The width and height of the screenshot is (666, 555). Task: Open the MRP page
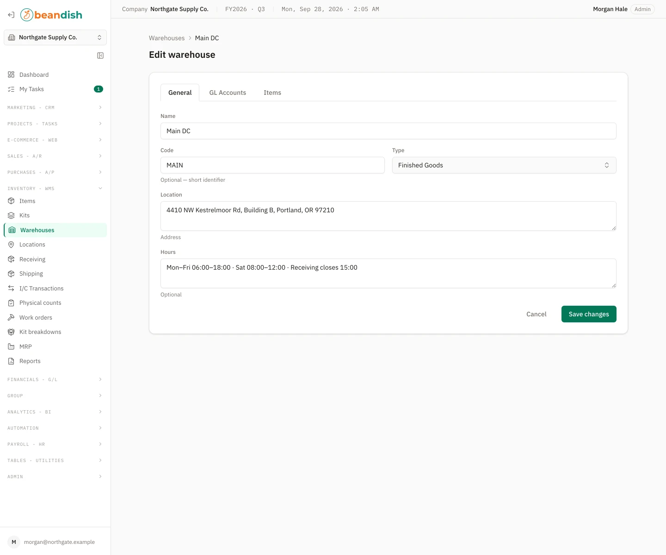55,347
